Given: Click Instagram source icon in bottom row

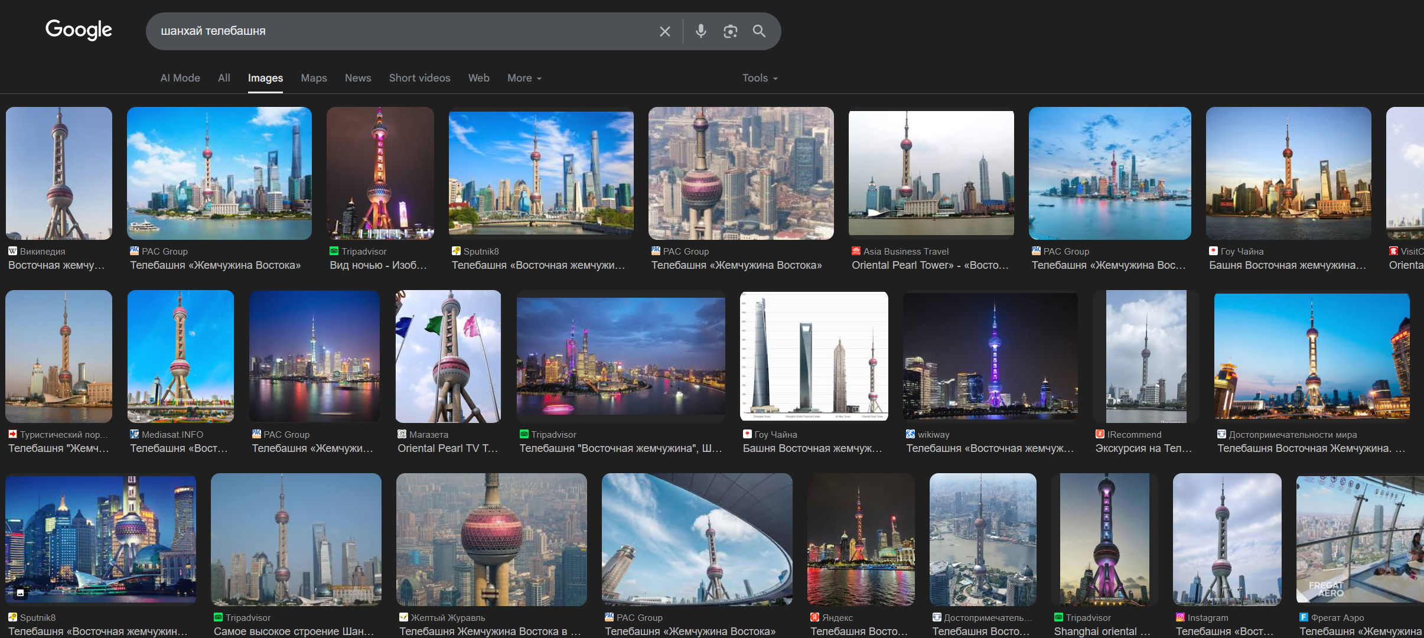Looking at the screenshot, I should tap(1180, 617).
